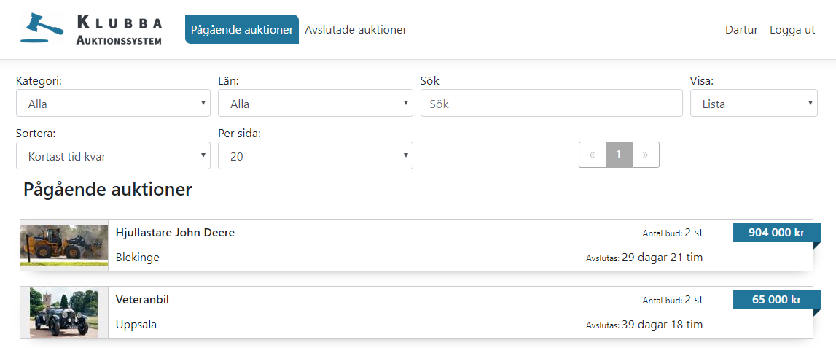The image size is (836, 348).
Task: Go to previous page arrow «
Action: (x=593, y=155)
